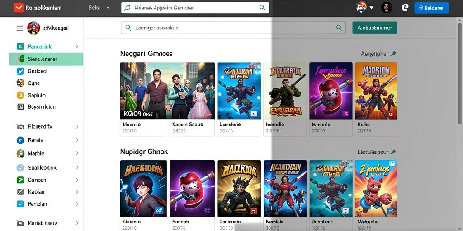Click the Riollecdfty sidebar icon
The width and height of the screenshot is (463, 231).
tap(20, 127)
